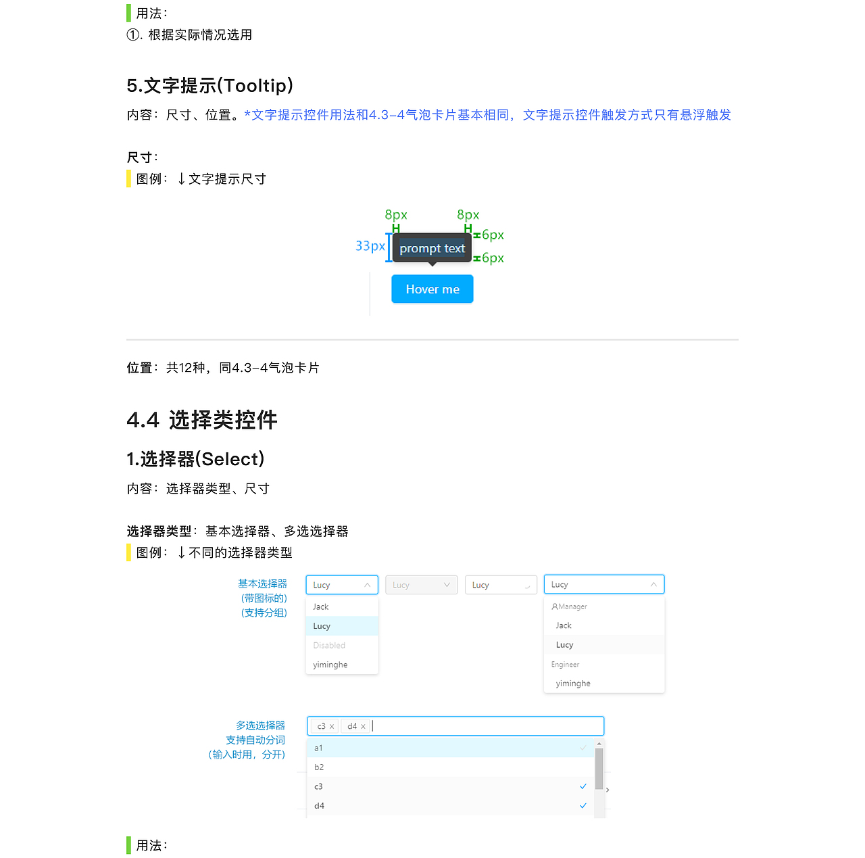This screenshot has height=858, width=865.
Task: Open the blue link about 气泡卡片 usage
Action: click(487, 115)
